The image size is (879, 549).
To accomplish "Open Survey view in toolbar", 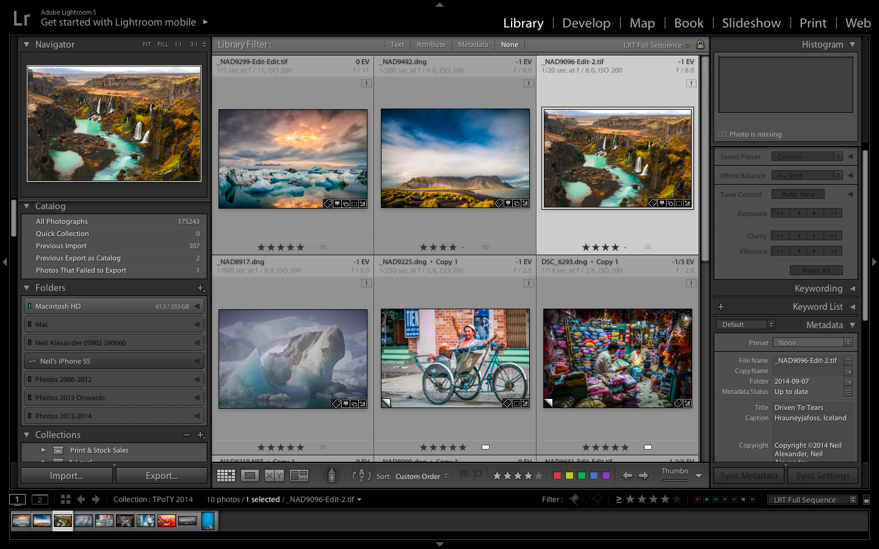I will tap(298, 475).
